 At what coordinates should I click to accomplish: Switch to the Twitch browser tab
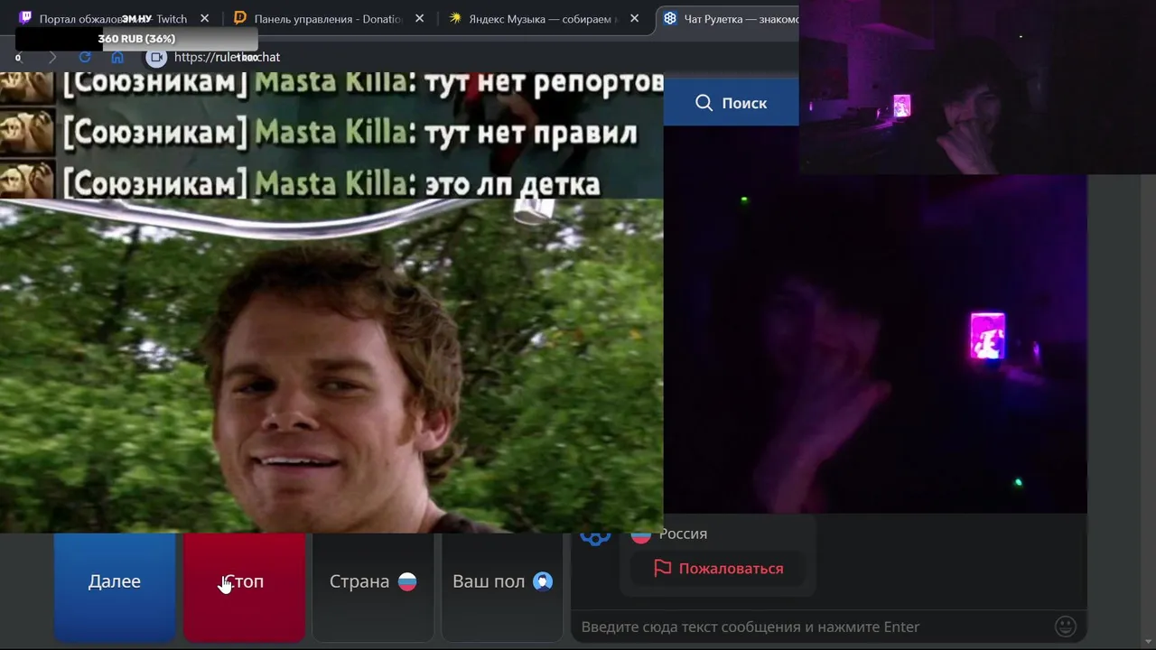tap(114, 18)
